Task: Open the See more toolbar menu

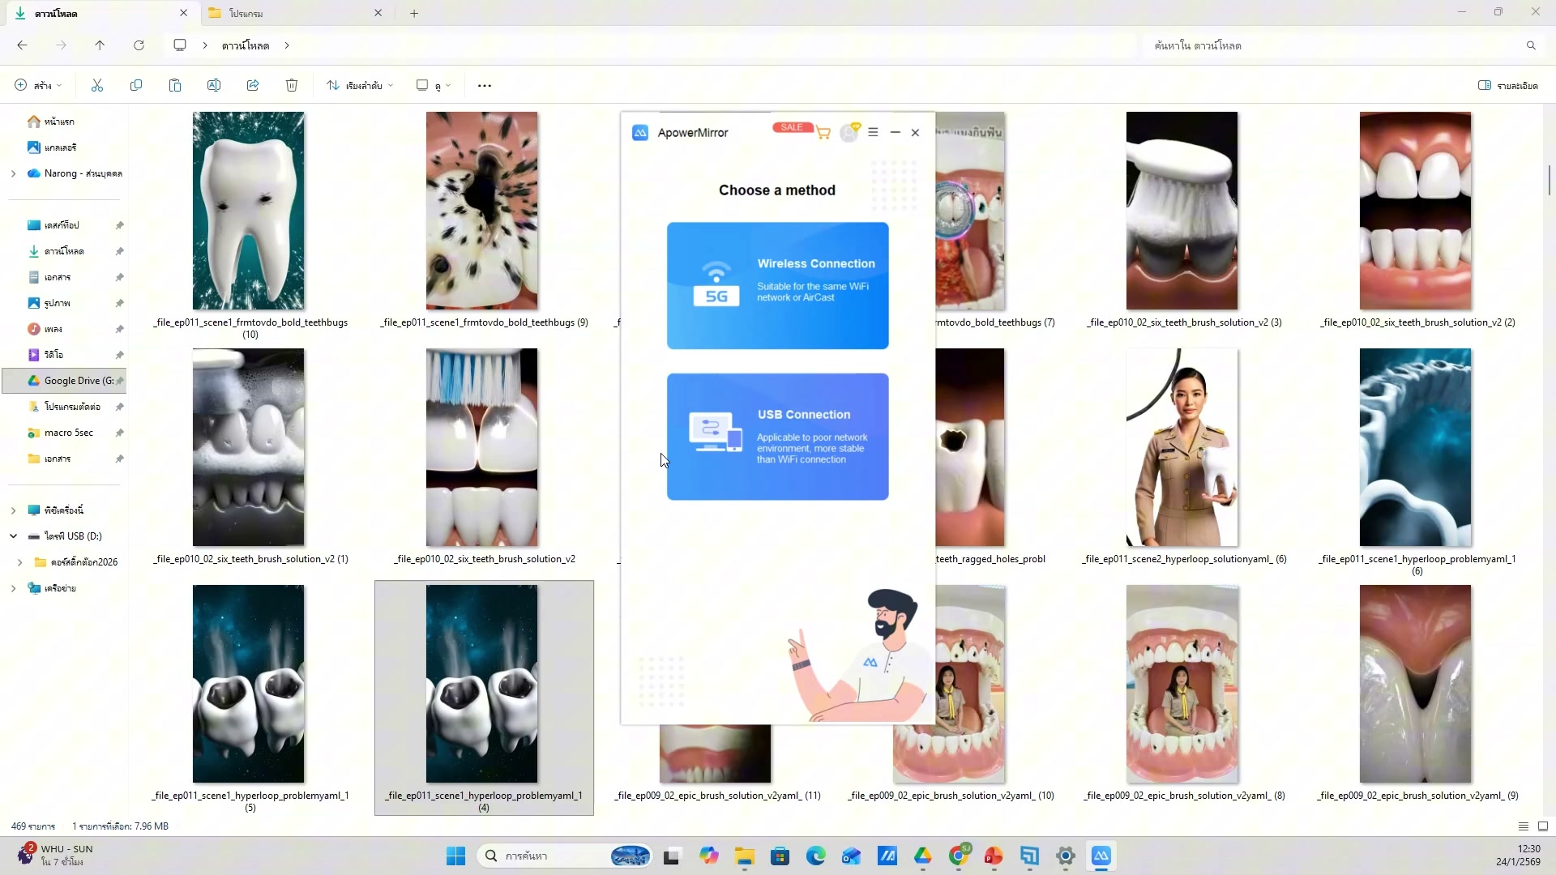Action: (484, 85)
